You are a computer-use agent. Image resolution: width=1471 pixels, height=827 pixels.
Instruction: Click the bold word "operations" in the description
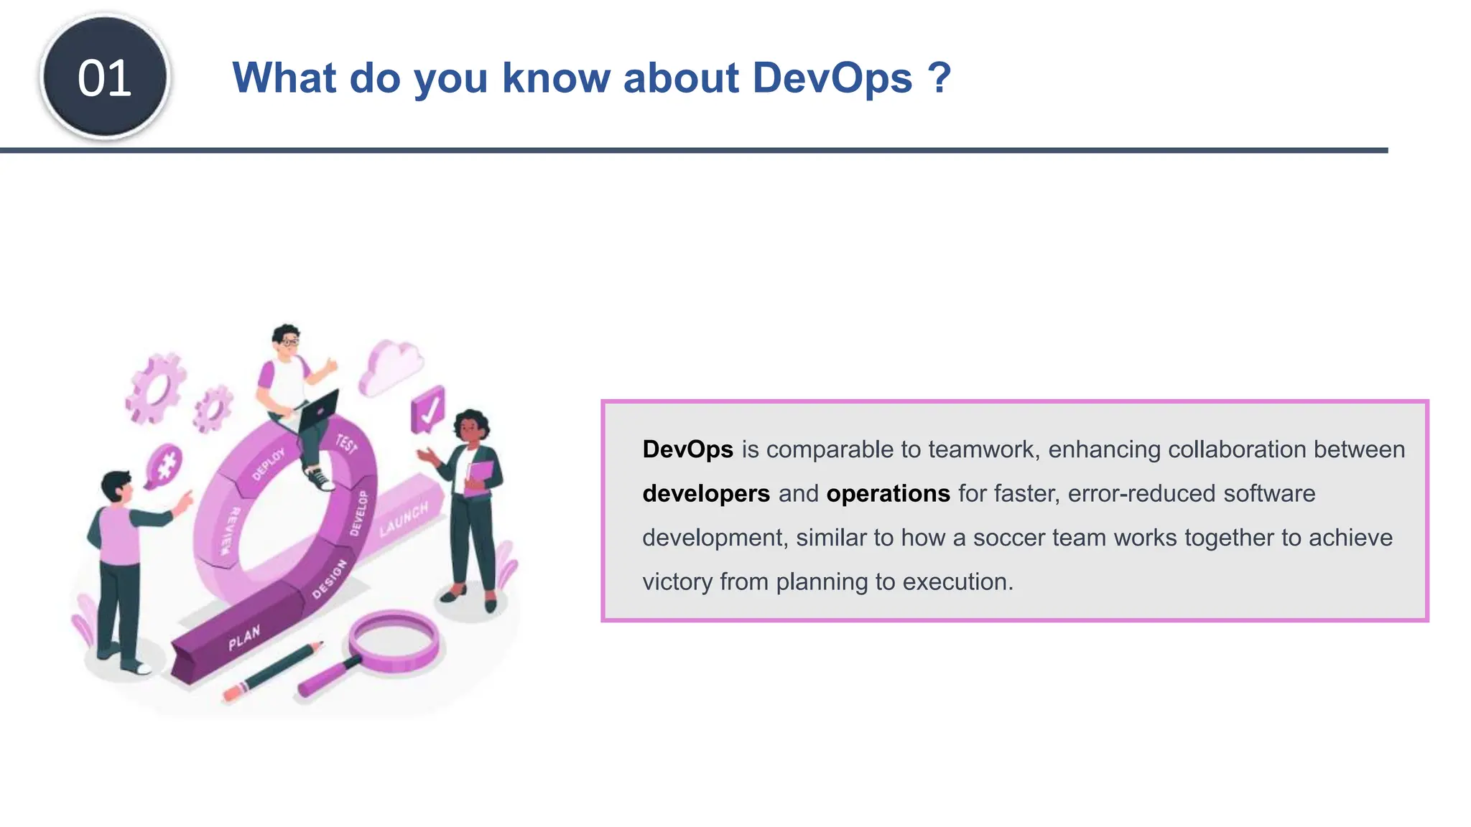click(888, 494)
